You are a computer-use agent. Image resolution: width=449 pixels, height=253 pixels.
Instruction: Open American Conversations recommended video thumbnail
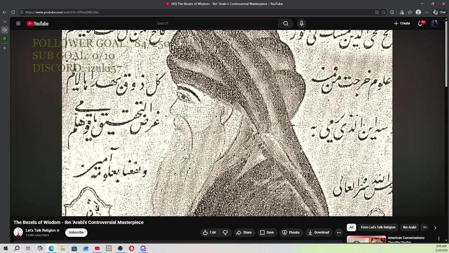click(x=366, y=240)
